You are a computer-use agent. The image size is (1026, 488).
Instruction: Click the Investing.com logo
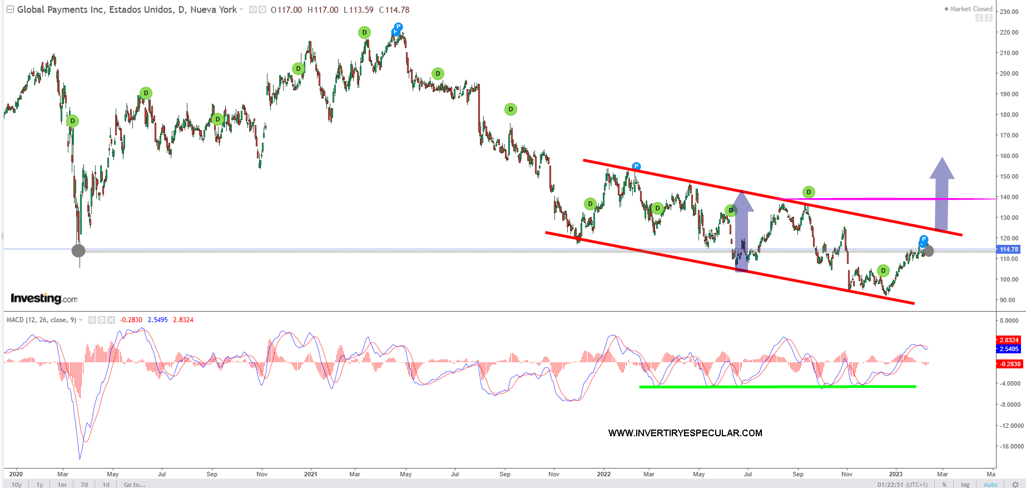(x=44, y=298)
